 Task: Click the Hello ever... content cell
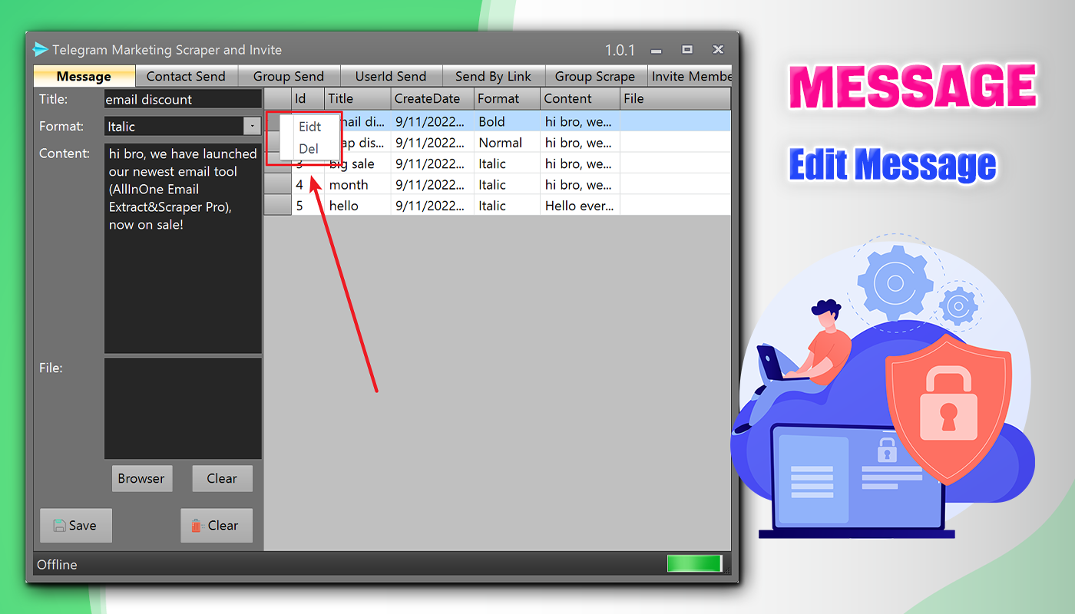(580, 205)
